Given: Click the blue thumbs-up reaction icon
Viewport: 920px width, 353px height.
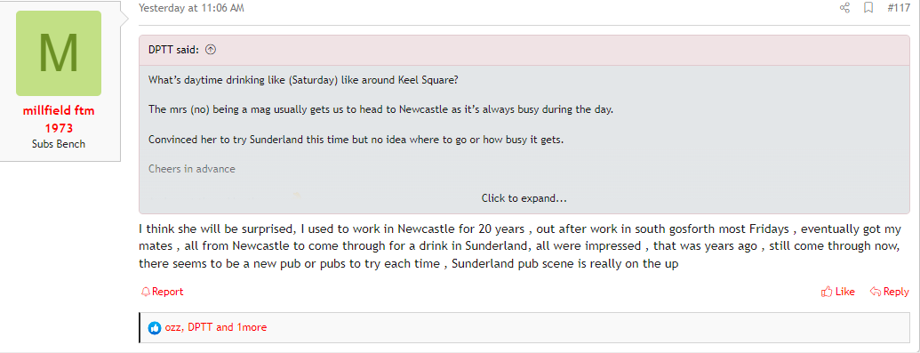Looking at the screenshot, I should (x=155, y=328).
